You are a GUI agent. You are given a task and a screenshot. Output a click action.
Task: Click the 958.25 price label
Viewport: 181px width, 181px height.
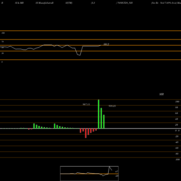(x=112, y=106)
